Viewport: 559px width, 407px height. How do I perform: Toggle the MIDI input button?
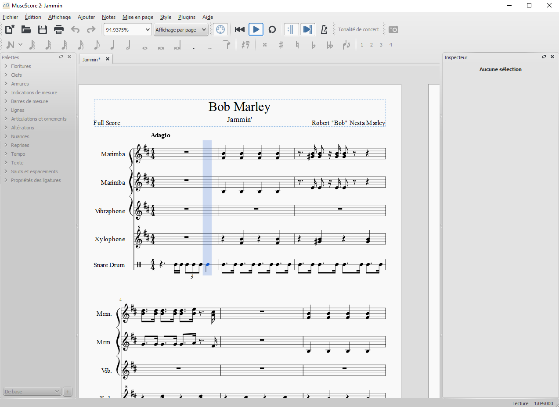click(x=220, y=29)
